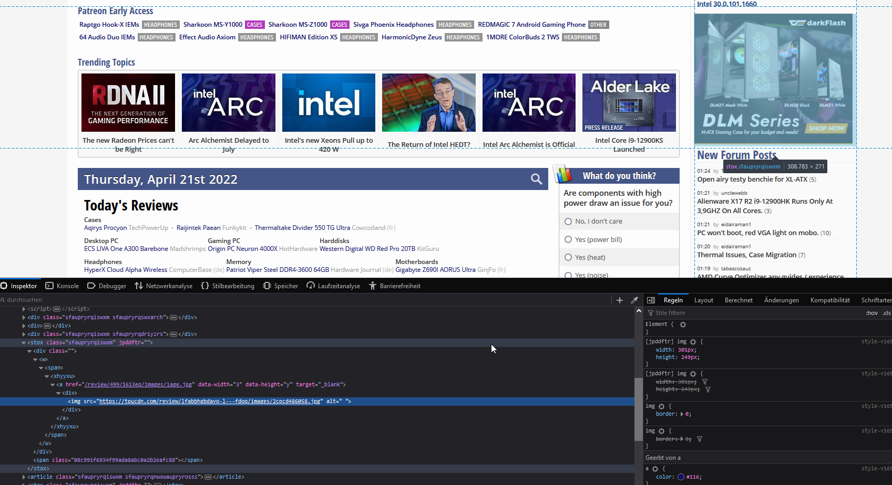Click highlighter icon of the second [jpddftr] img rule

pyautogui.click(x=693, y=374)
